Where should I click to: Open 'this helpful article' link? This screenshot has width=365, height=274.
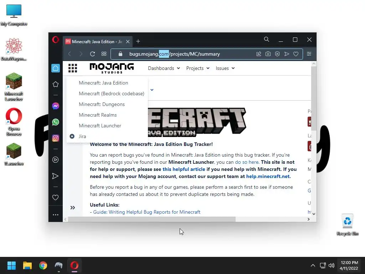pos(184,169)
